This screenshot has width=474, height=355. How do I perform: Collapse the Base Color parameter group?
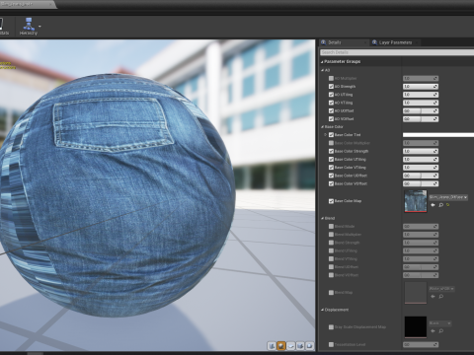click(x=322, y=126)
